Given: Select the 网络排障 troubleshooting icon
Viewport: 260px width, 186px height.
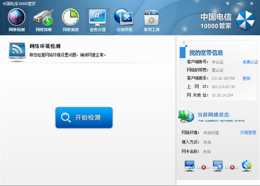Looking at the screenshot, I should [43, 20].
